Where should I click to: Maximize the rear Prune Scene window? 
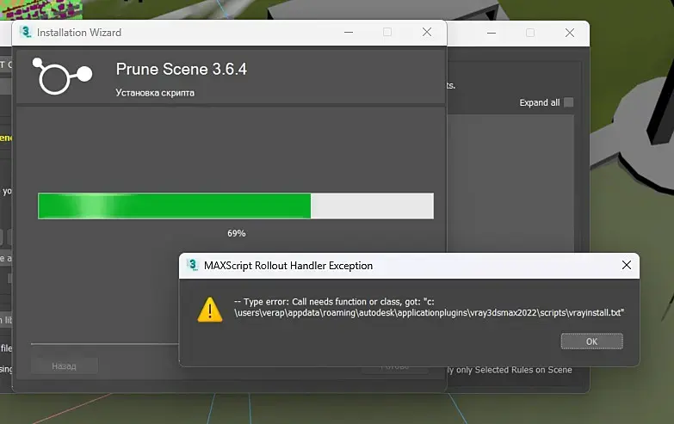click(x=530, y=33)
